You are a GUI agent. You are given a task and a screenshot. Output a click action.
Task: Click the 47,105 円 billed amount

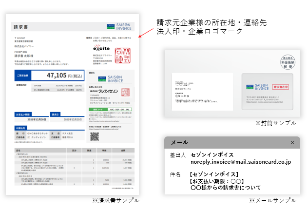click(64, 76)
